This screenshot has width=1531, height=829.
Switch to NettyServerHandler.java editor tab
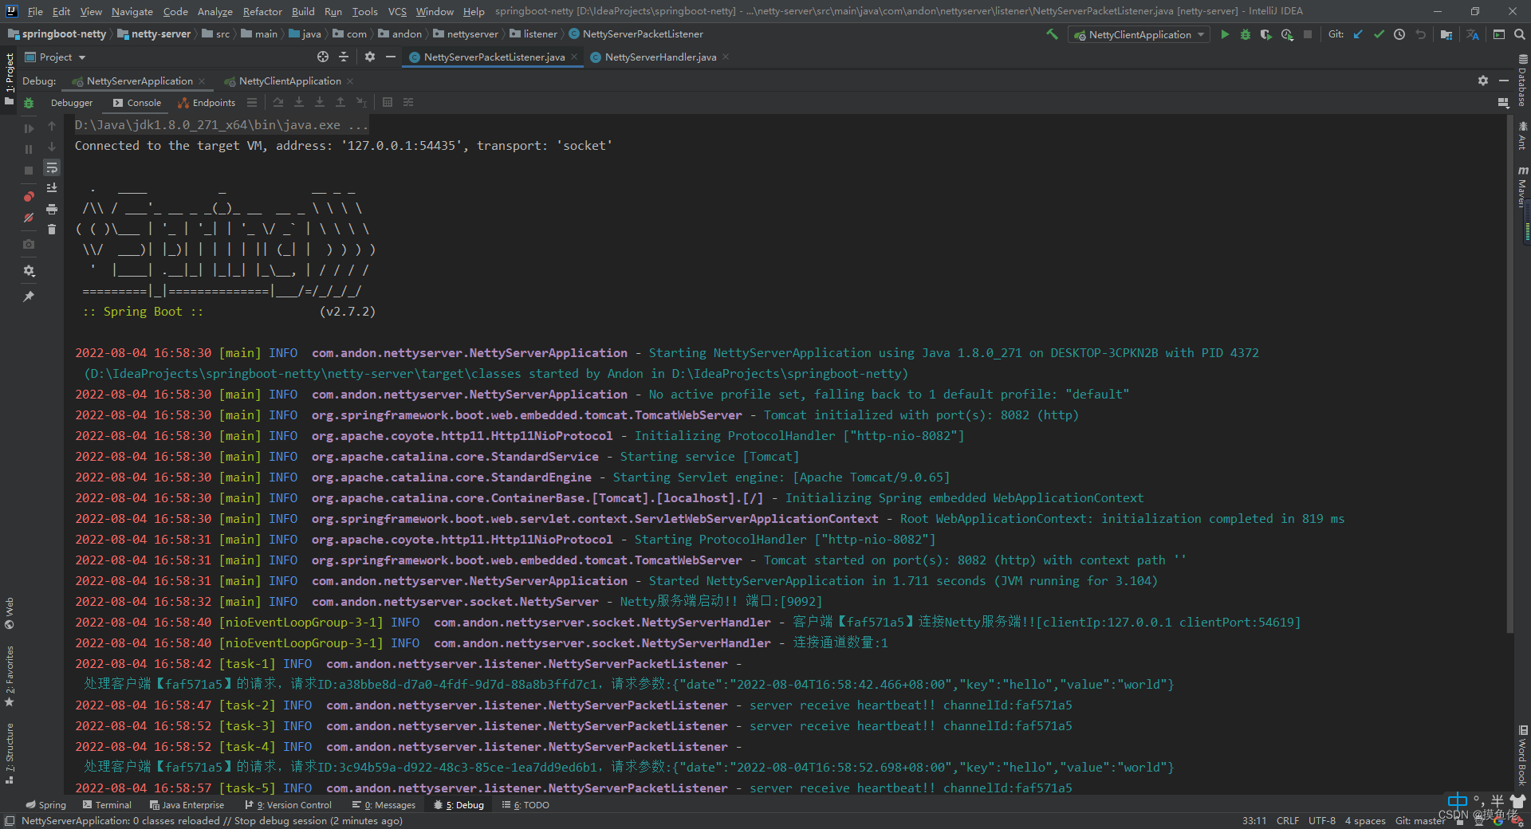(659, 57)
